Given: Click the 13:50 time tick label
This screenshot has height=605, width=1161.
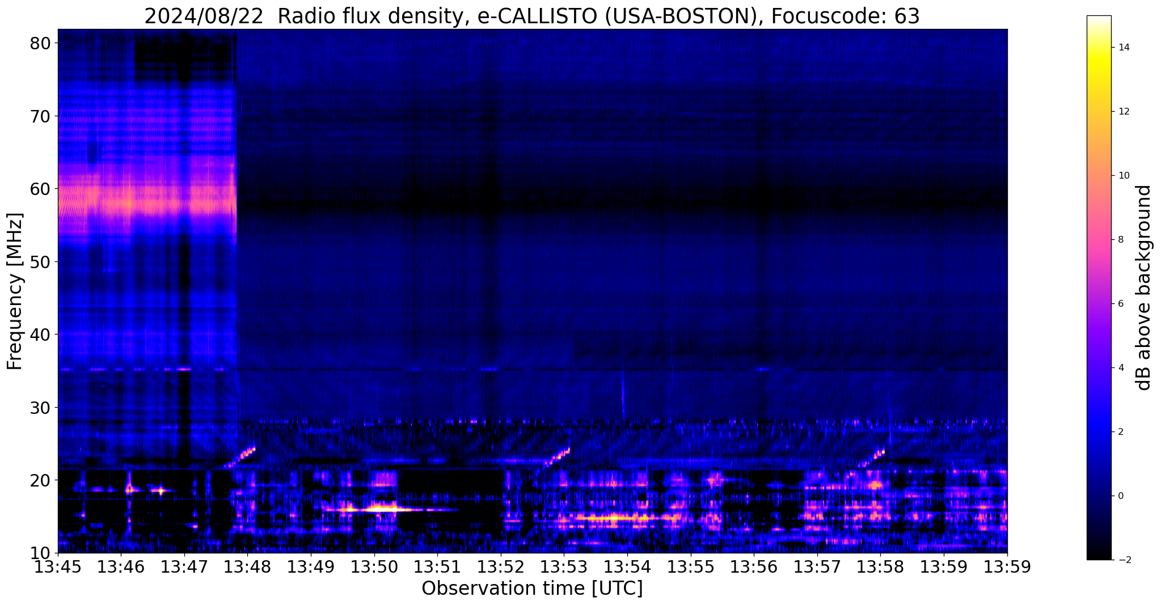Looking at the screenshot, I should click(x=374, y=567).
